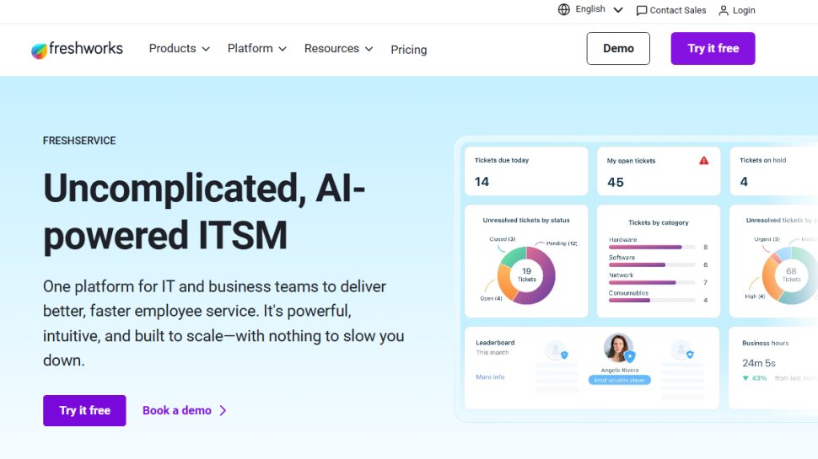Open the Resources menu
Image resolution: width=818 pixels, height=459 pixels.
coord(338,49)
